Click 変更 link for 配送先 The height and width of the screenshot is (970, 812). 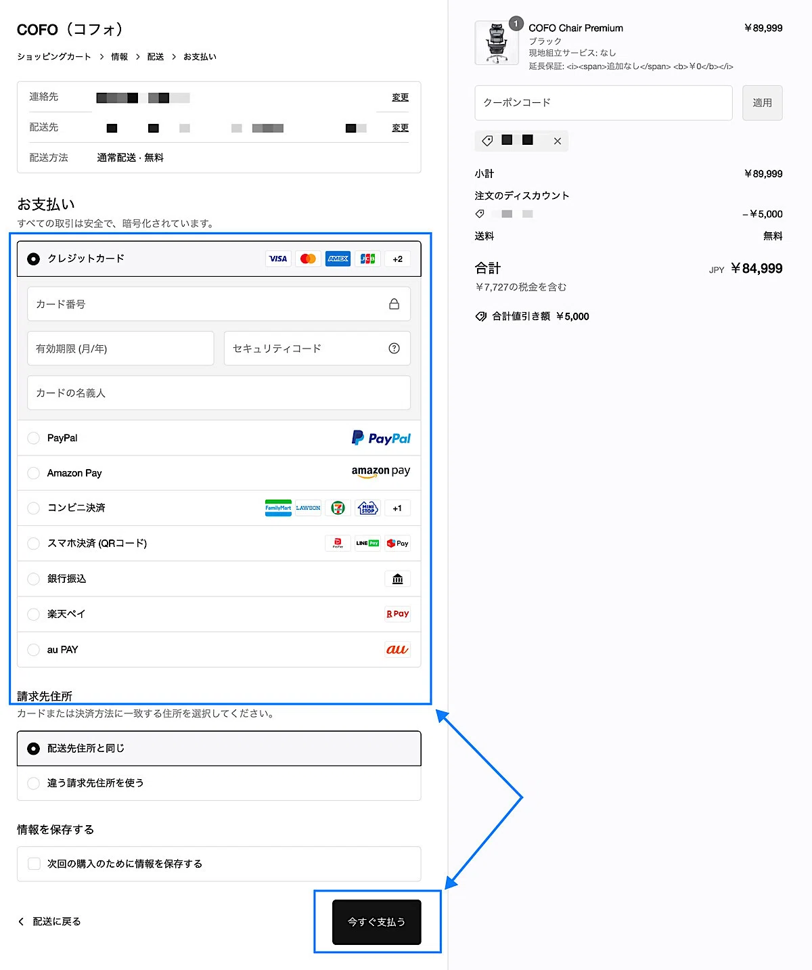click(x=400, y=128)
